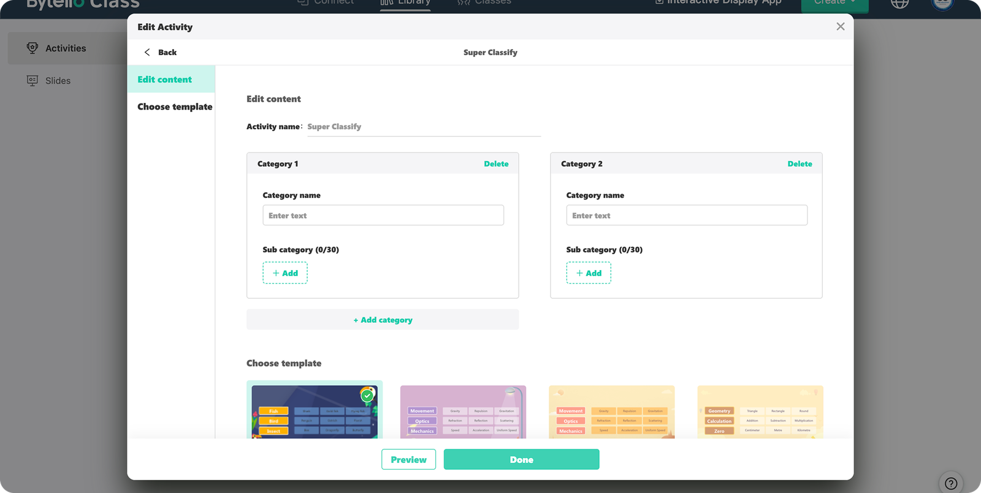
Task: Focus the Category 2 name text field
Action: click(687, 216)
